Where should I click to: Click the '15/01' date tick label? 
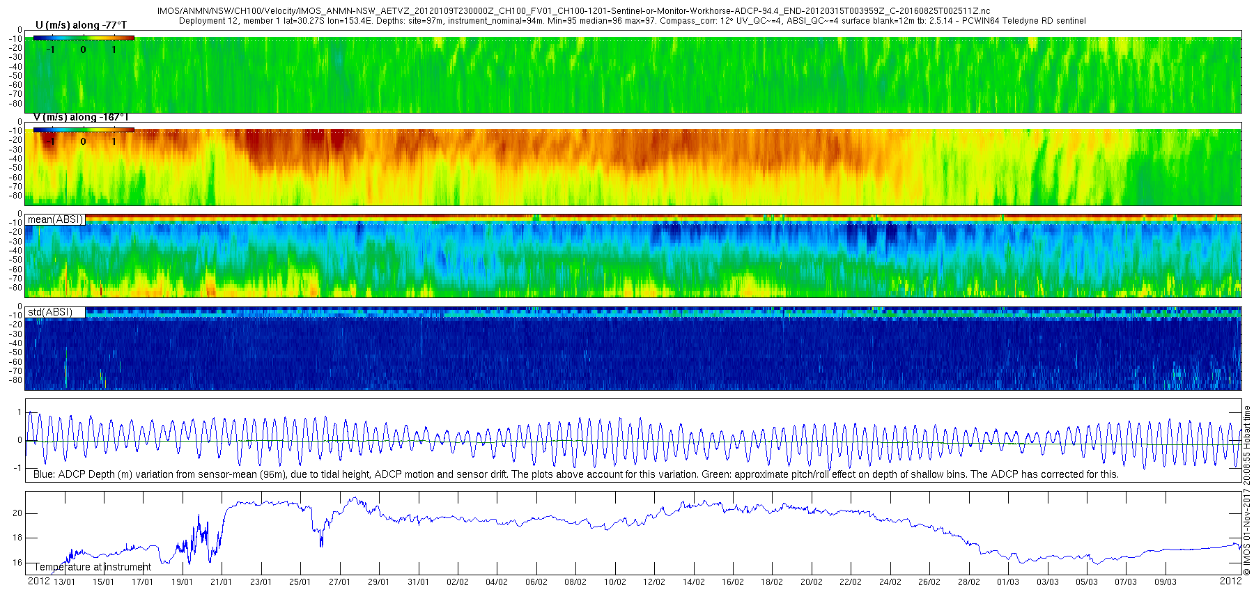[104, 582]
